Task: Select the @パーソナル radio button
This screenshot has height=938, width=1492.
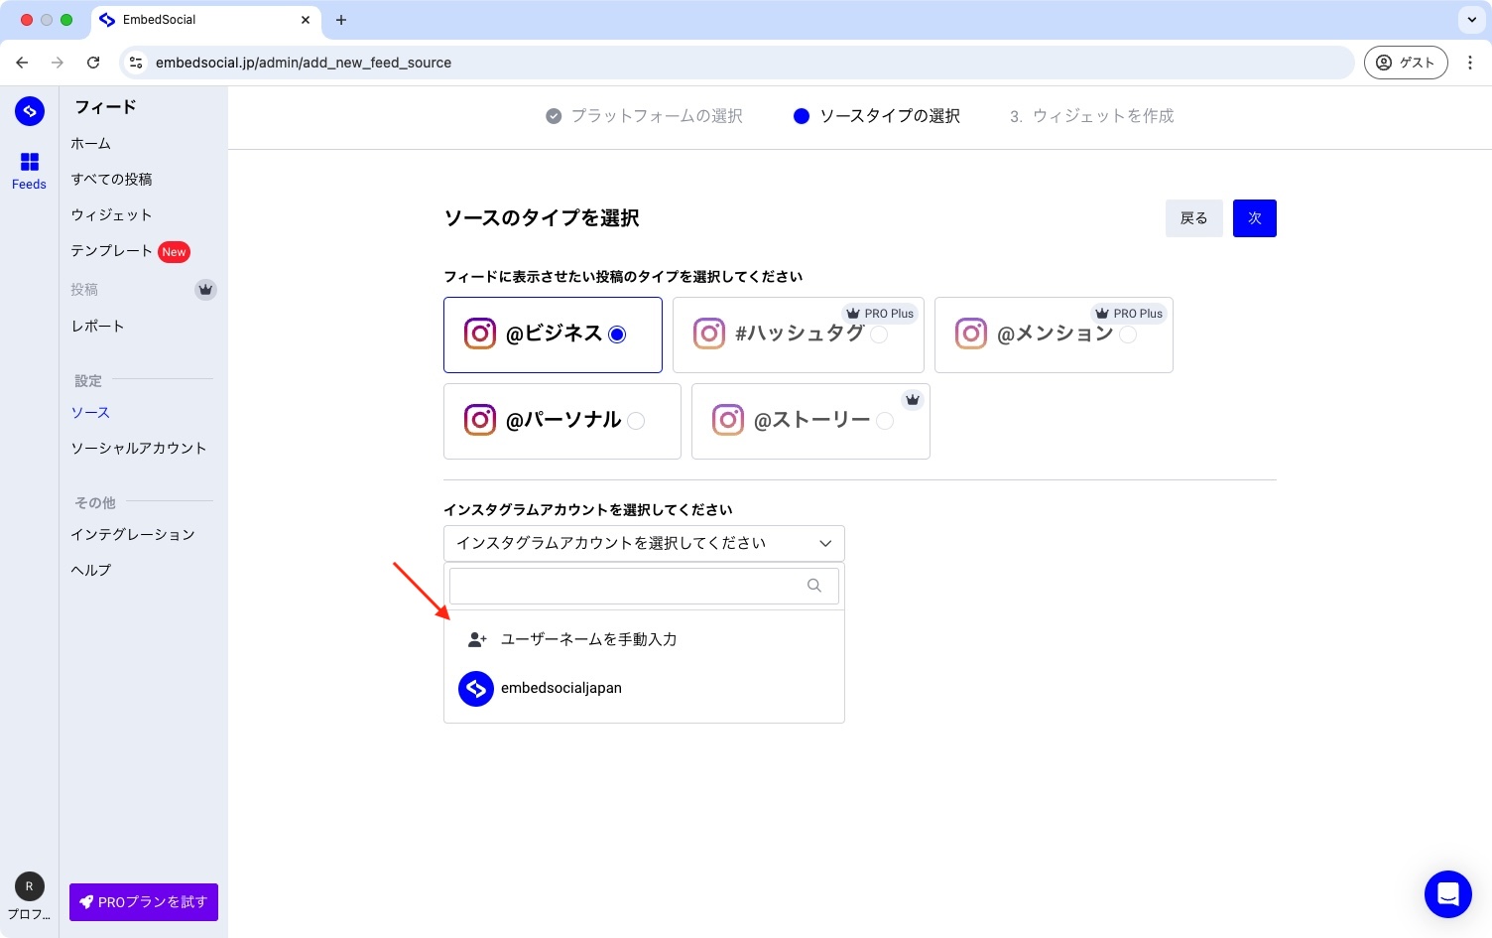Action: coord(636,421)
